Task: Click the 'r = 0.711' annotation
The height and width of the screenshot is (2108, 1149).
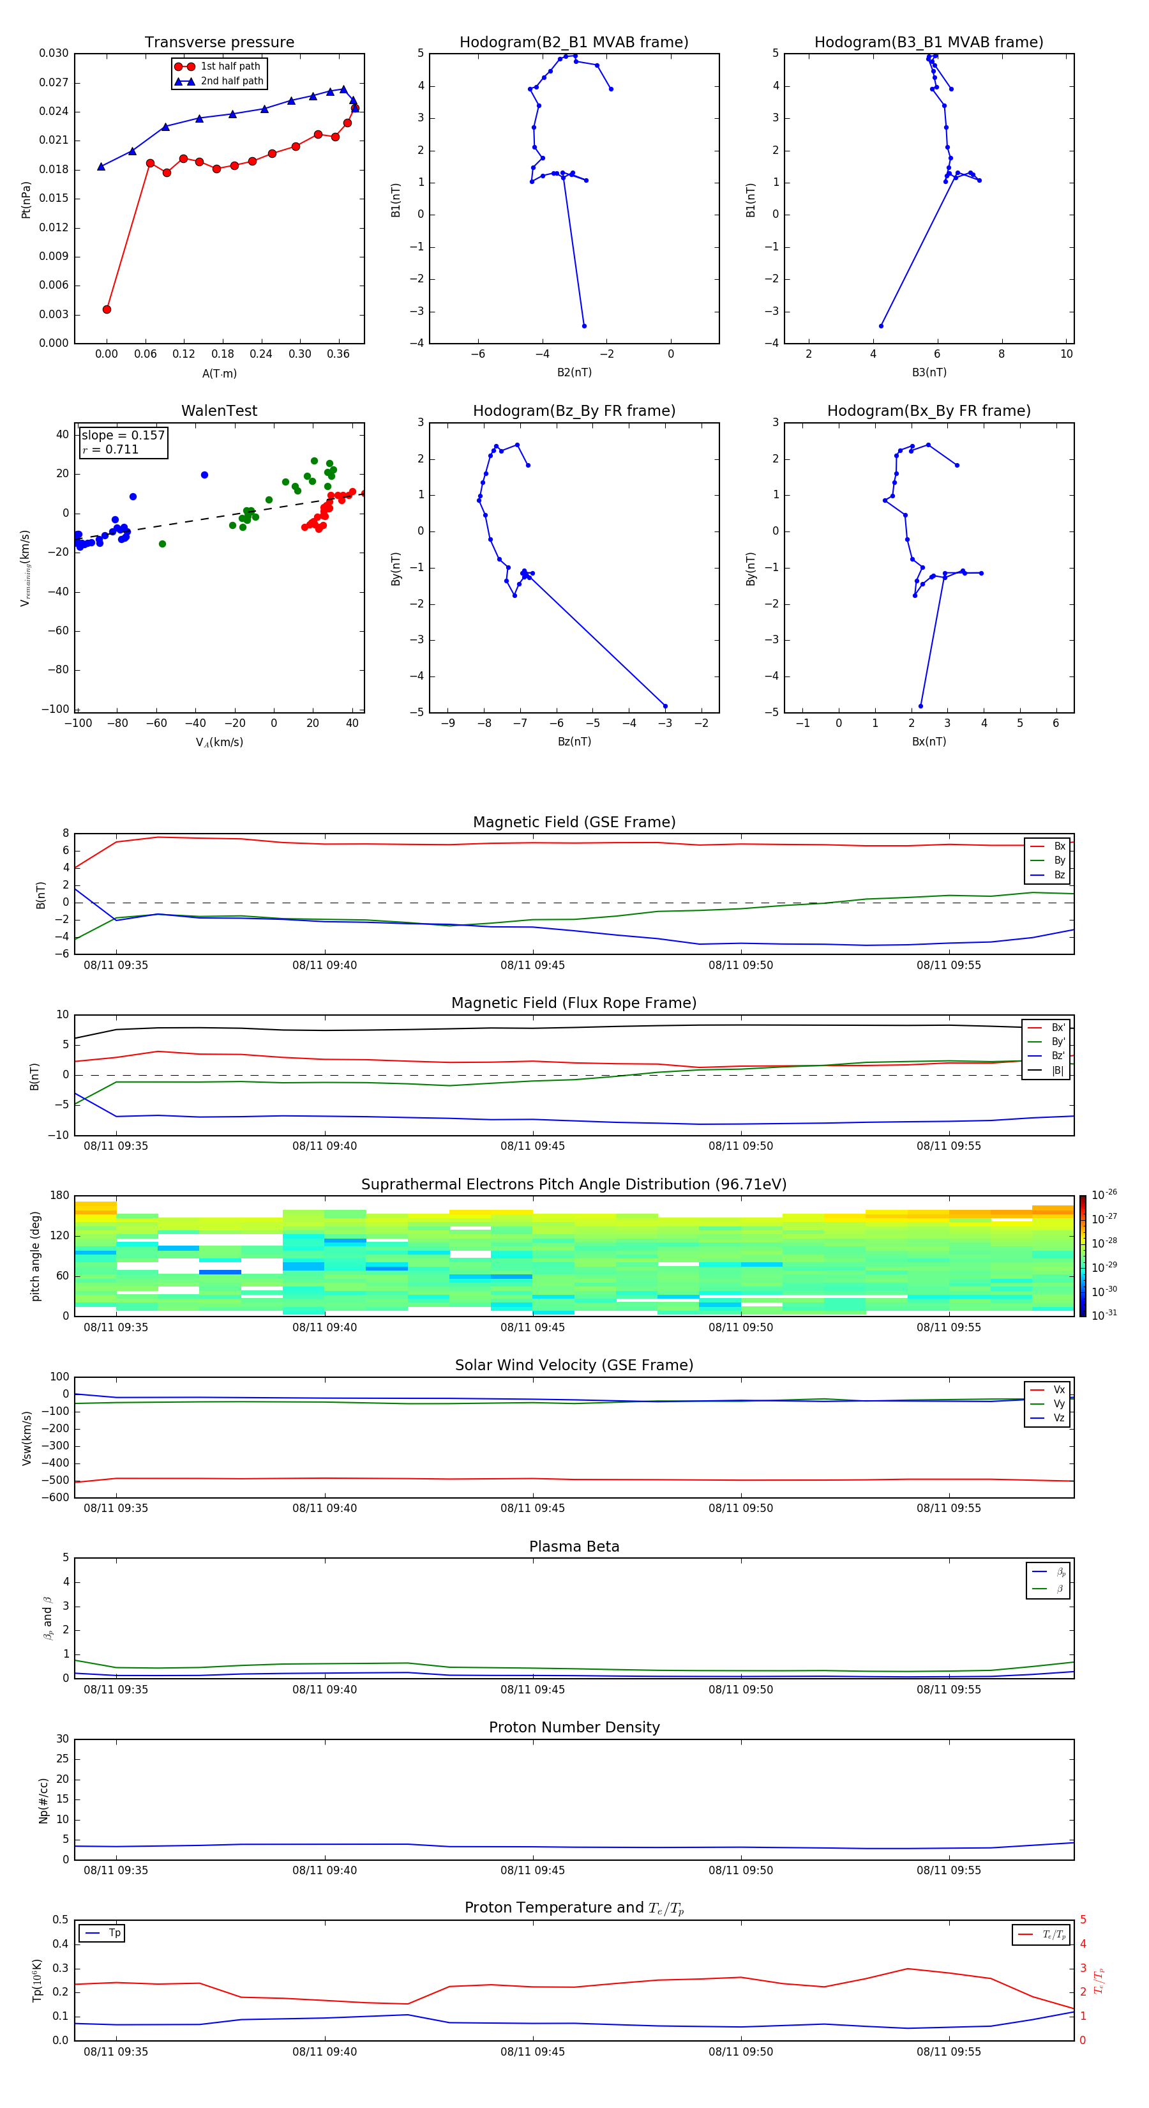Action: tap(110, 449)
